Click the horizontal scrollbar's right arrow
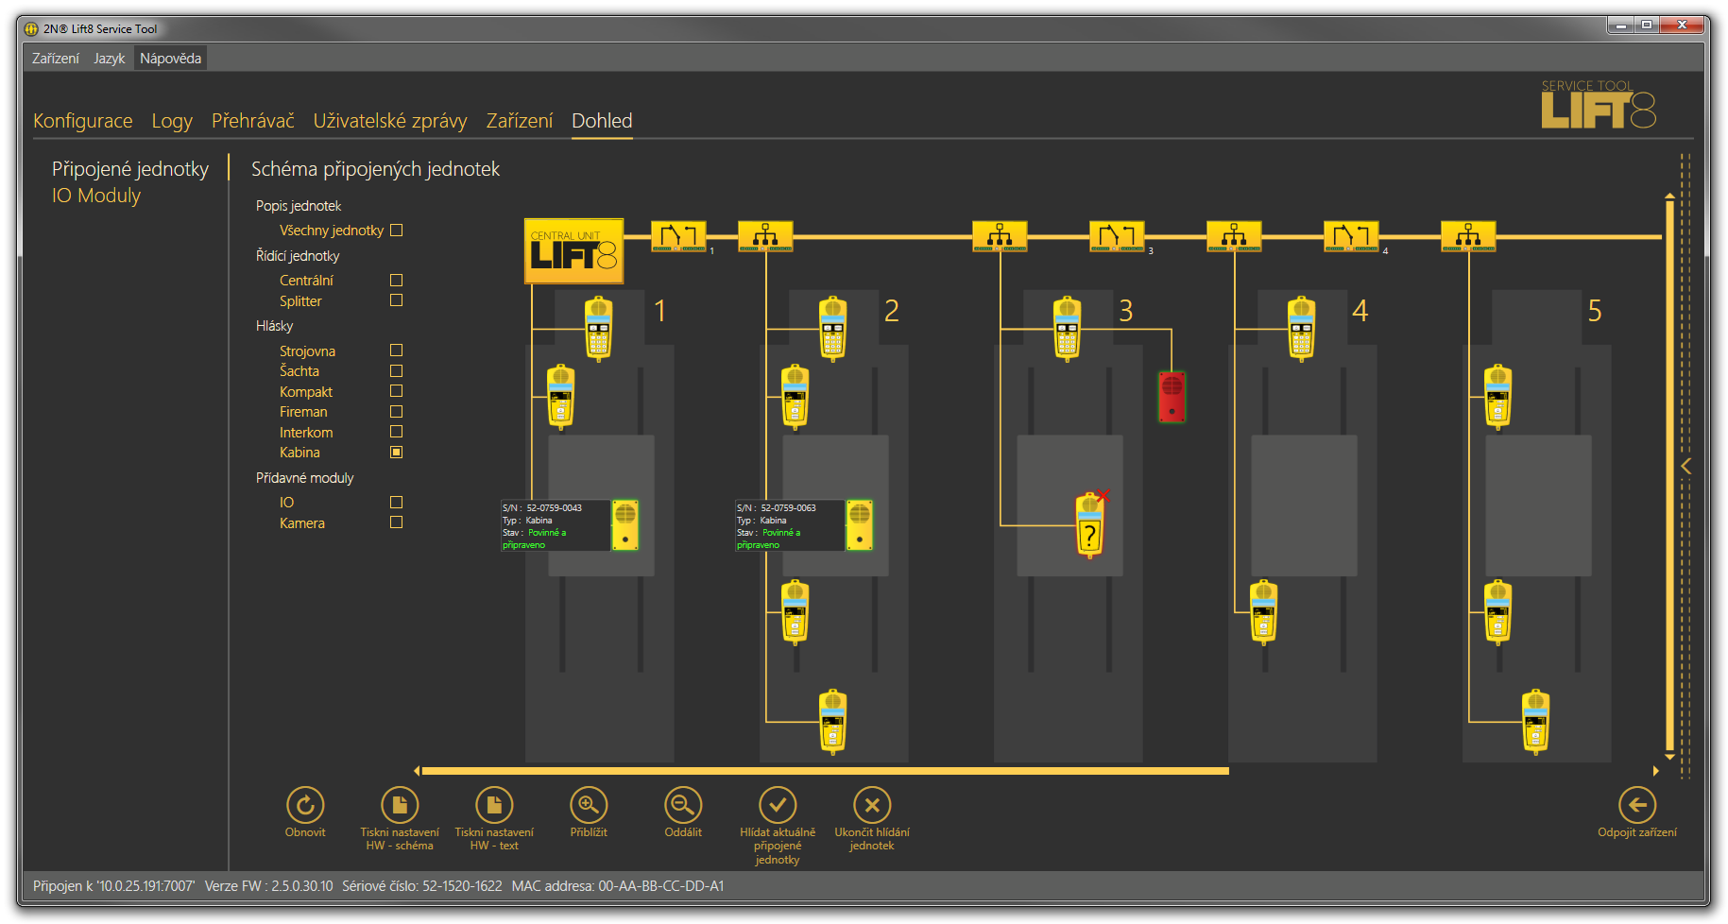Screen dimensions: 1728x924 tap(1655, 771)
